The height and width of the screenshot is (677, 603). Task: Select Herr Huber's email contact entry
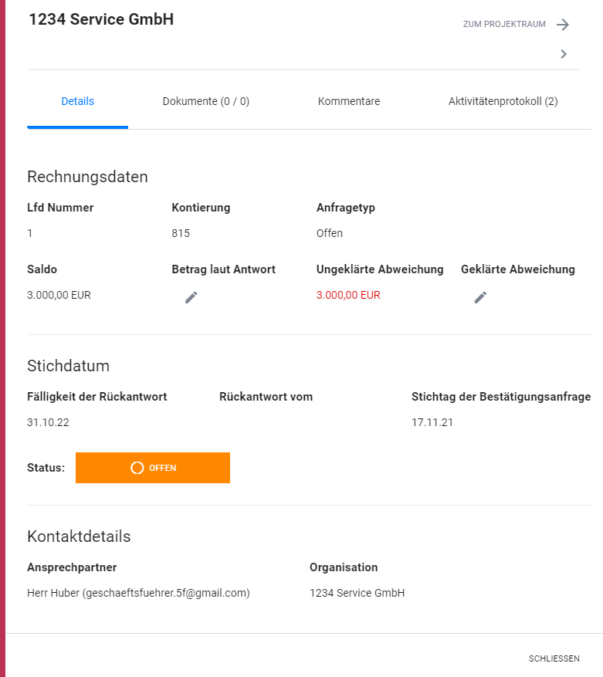[138, 593]
